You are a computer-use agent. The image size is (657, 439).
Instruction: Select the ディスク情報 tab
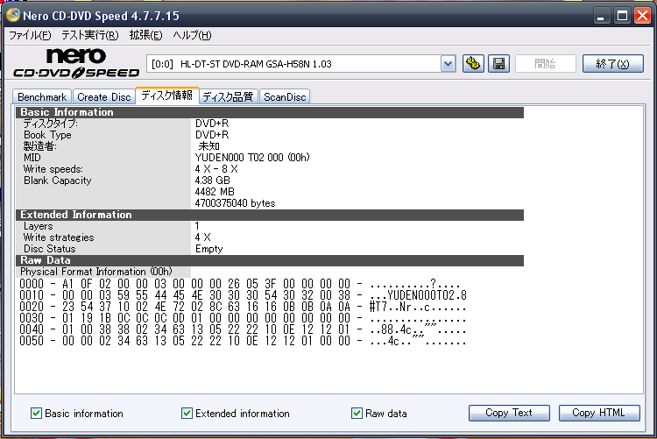[x=166, y=96]
